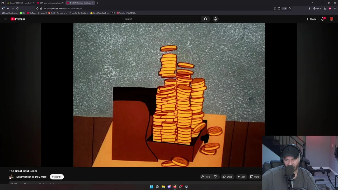The image size is (338, 190).
Task: Bookmark this page with the star
Action: (289, 8)
